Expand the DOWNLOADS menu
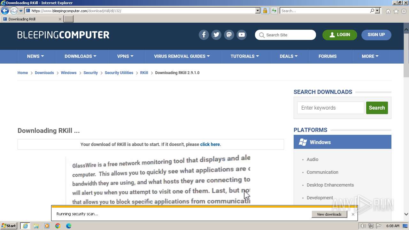This screenshot has height=230, width=409. pyautogui.click(x=81, y=56)
